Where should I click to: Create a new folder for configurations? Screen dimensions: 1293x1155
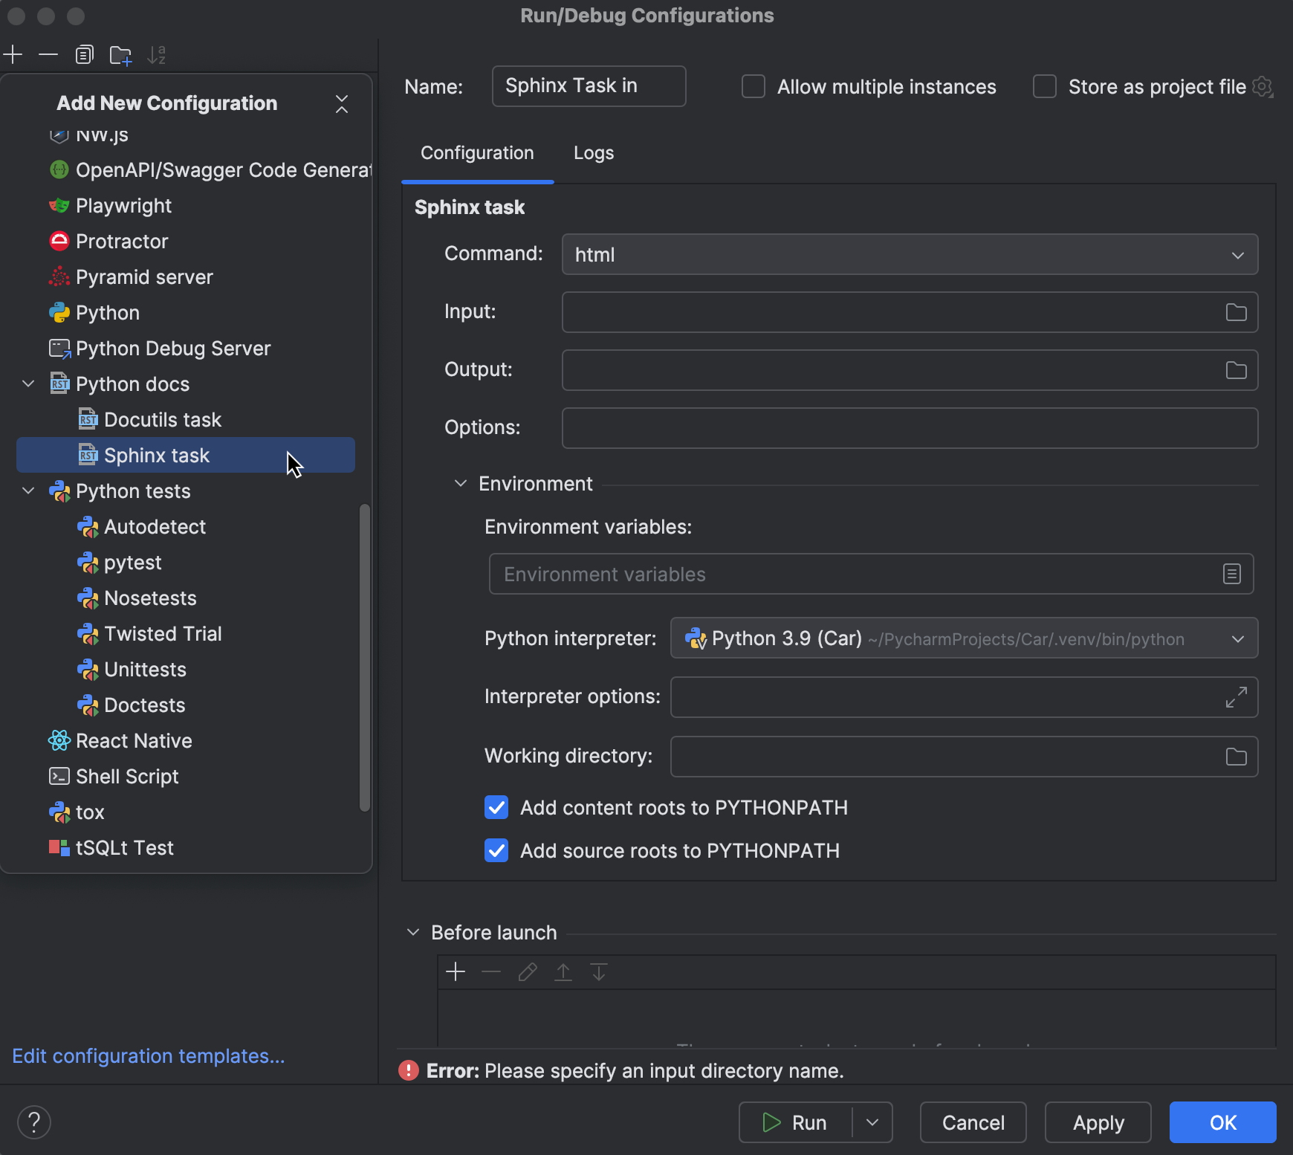click(x=120, y=54)
